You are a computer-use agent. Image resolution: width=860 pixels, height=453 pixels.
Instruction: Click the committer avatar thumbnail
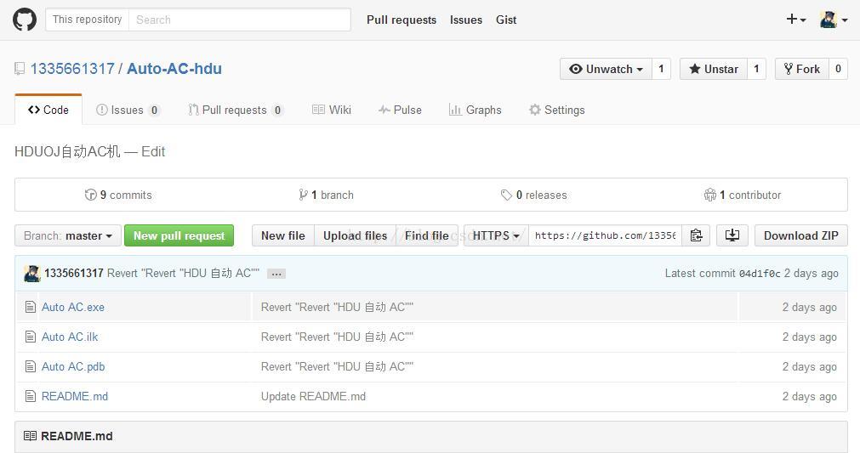[32, 274]
